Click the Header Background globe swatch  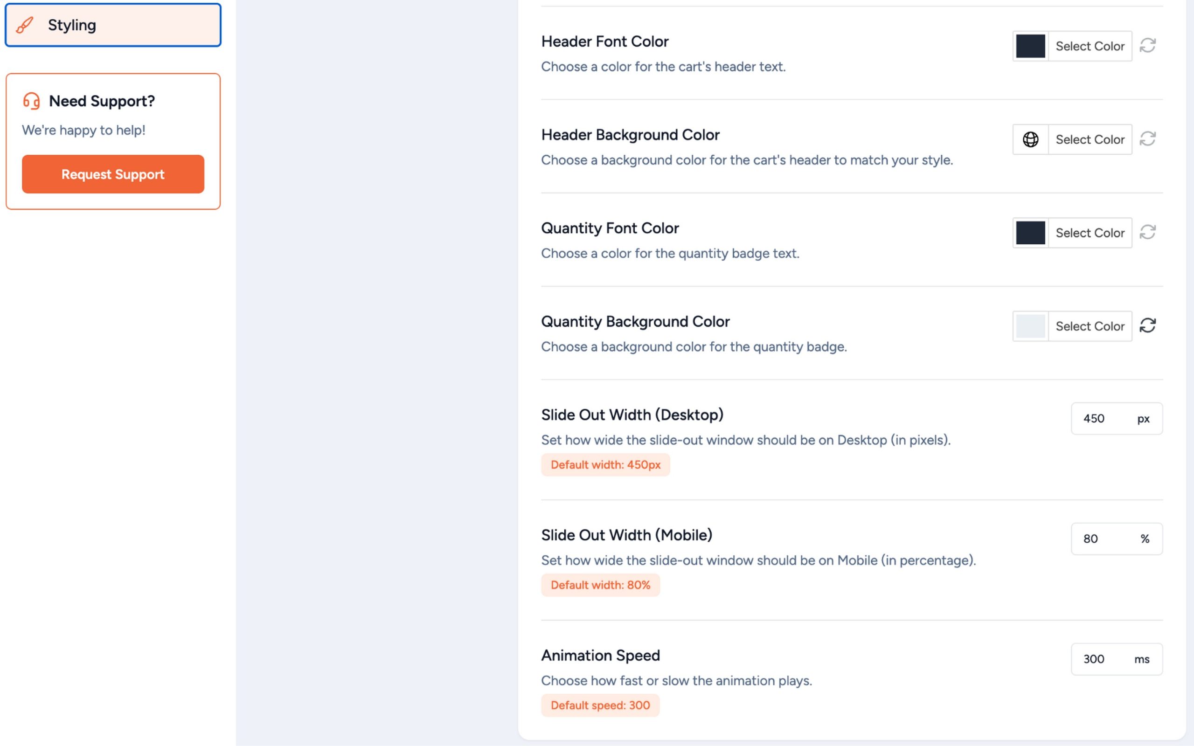[1030, 139]
